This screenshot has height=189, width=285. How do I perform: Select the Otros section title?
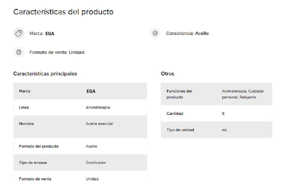point(167,74)
